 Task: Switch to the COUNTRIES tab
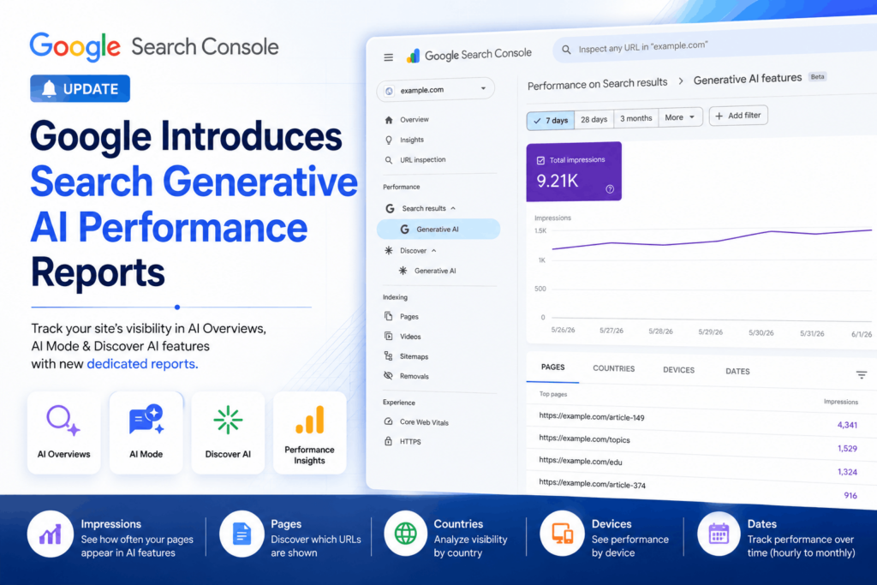[x=613, y=368]
